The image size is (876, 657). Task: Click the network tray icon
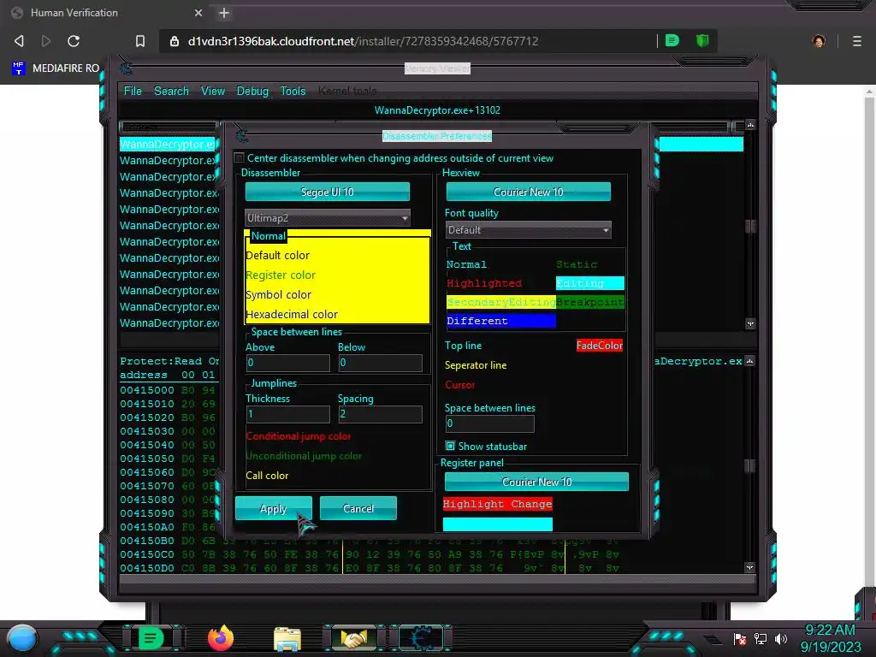[x=761, y=638]
